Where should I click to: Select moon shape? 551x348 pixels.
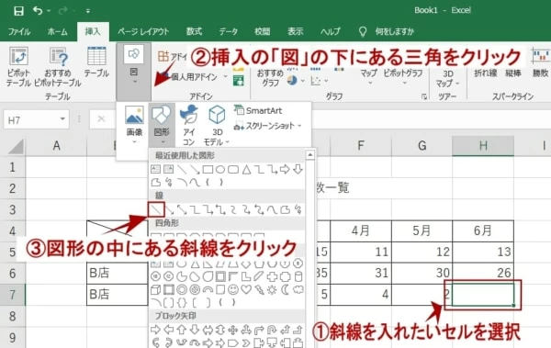click(285, 289)
